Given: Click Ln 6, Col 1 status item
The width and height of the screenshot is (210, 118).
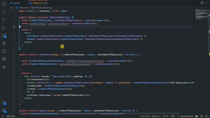Looking at the screenshot, I should click(x=145, y=116).
